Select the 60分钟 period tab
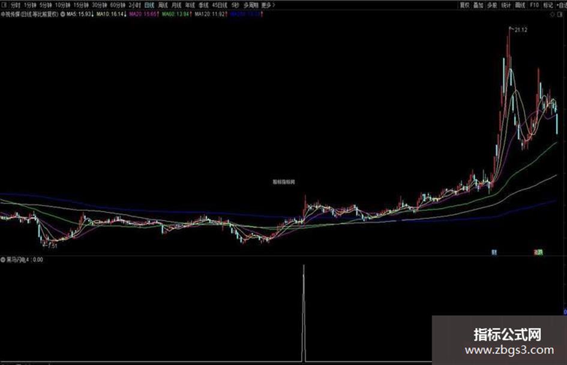 [118, 5]
